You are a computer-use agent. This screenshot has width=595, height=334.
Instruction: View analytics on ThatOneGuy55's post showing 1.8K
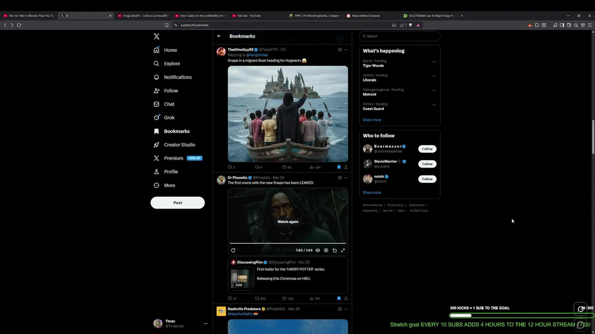tap(315, 167)
